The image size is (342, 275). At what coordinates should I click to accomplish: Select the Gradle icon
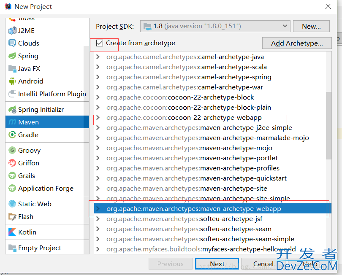(12, 135)
